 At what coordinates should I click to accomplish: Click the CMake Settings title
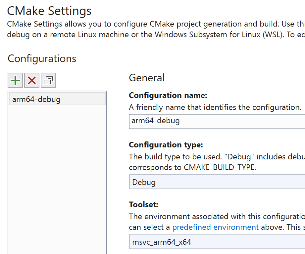49,11
